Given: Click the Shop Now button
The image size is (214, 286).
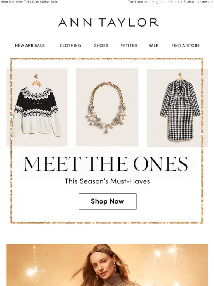Looking at the screenshot, I should tap(107, 201).
